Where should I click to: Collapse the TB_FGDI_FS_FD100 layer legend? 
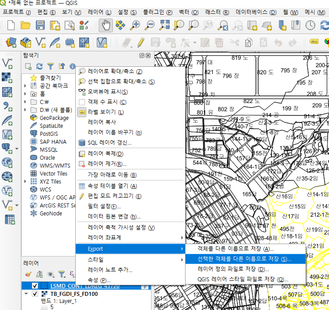click(x=26, y=294)
